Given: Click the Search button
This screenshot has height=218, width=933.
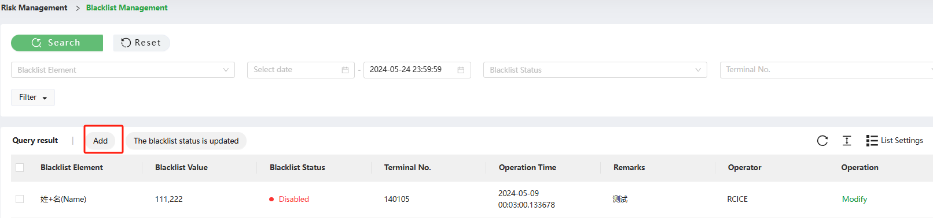Looking at the screenshot, I should click(x=57, y=43).
